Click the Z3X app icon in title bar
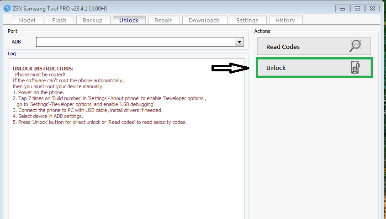The width and height of the screenshot is (386, 219). click(7, 8)
